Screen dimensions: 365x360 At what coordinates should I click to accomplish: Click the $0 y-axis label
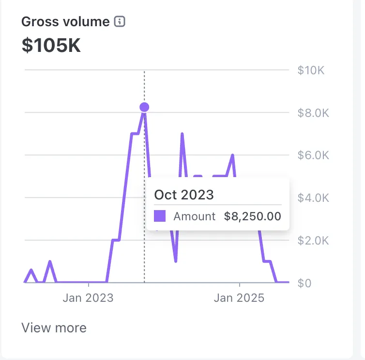click(304, 283)
